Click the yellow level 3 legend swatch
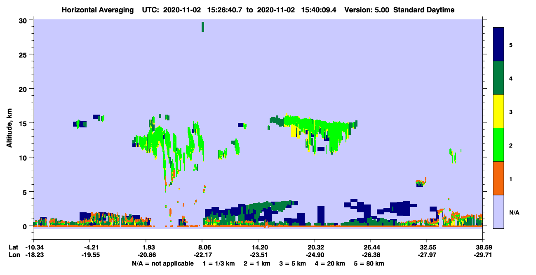The height and width of the screenshot is (275, 536). click(x=498, y=111)
